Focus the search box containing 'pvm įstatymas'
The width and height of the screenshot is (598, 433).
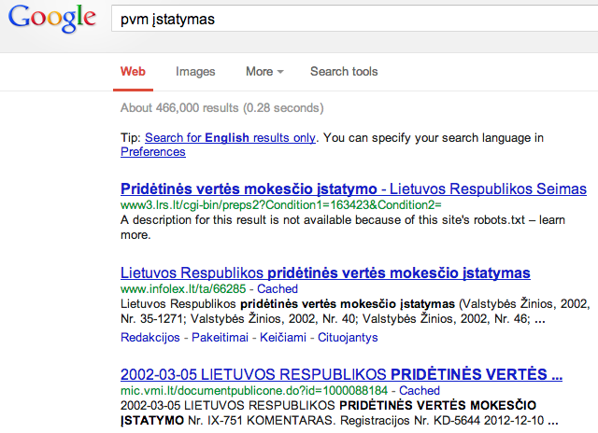[x=355, y=19]
